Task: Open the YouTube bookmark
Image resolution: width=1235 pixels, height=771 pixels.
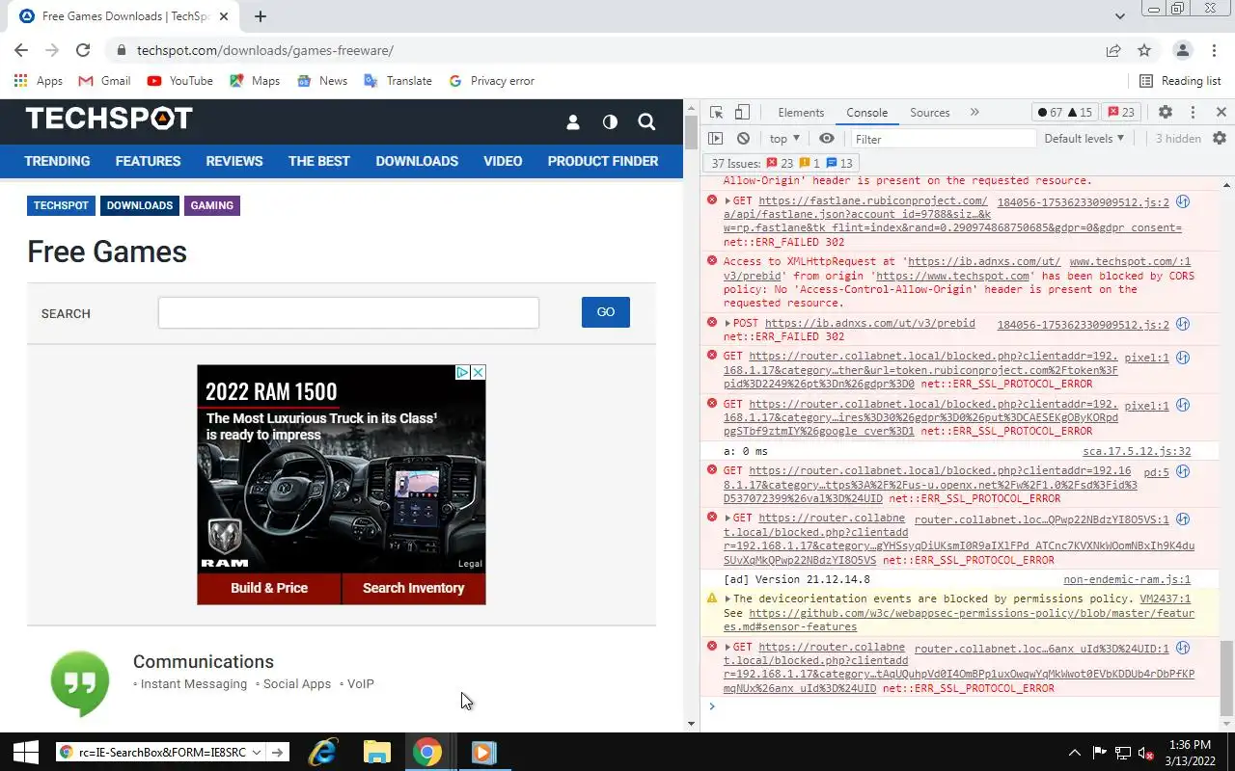Action: point(180,81)
